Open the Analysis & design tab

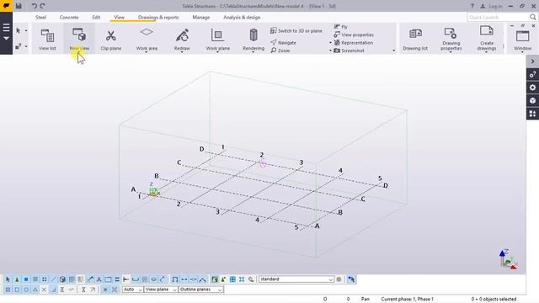click(x=242, y=17)
